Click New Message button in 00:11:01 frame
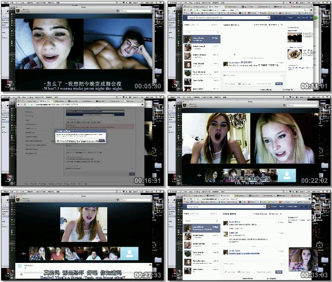The height and width of the screenshot is (282, 332). (x=260, y=25)
